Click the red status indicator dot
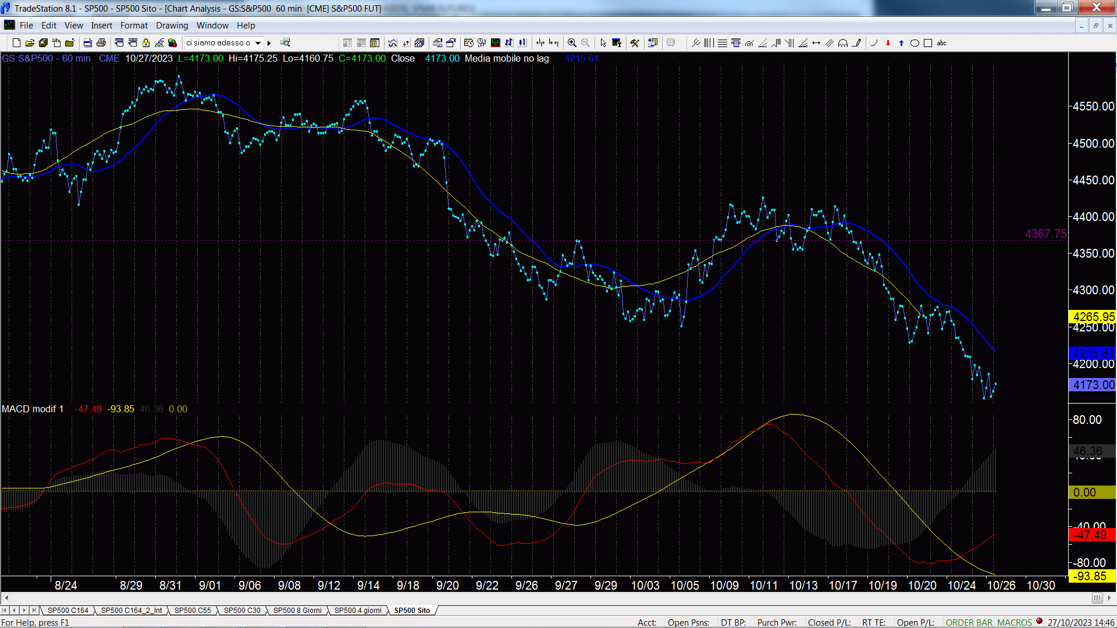1117x628 pixels. point(1039,621)
